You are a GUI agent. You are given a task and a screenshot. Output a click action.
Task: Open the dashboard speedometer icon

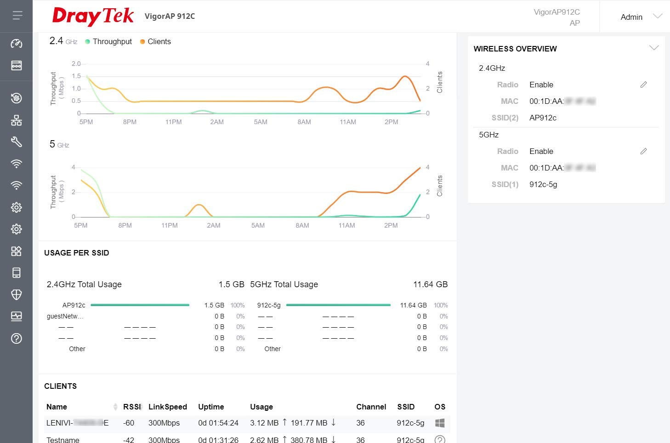tap(17, 44)
